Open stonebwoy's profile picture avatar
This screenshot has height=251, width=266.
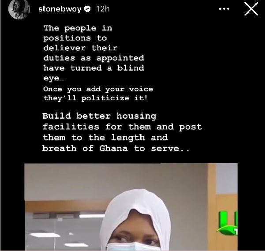19,9
